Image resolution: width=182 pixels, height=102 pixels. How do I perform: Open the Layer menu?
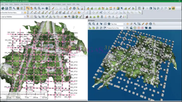click(x=64, y=4)
